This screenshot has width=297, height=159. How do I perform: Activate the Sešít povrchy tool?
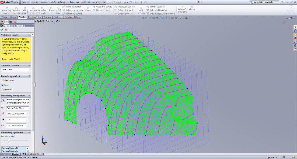(x=141, y=10)
